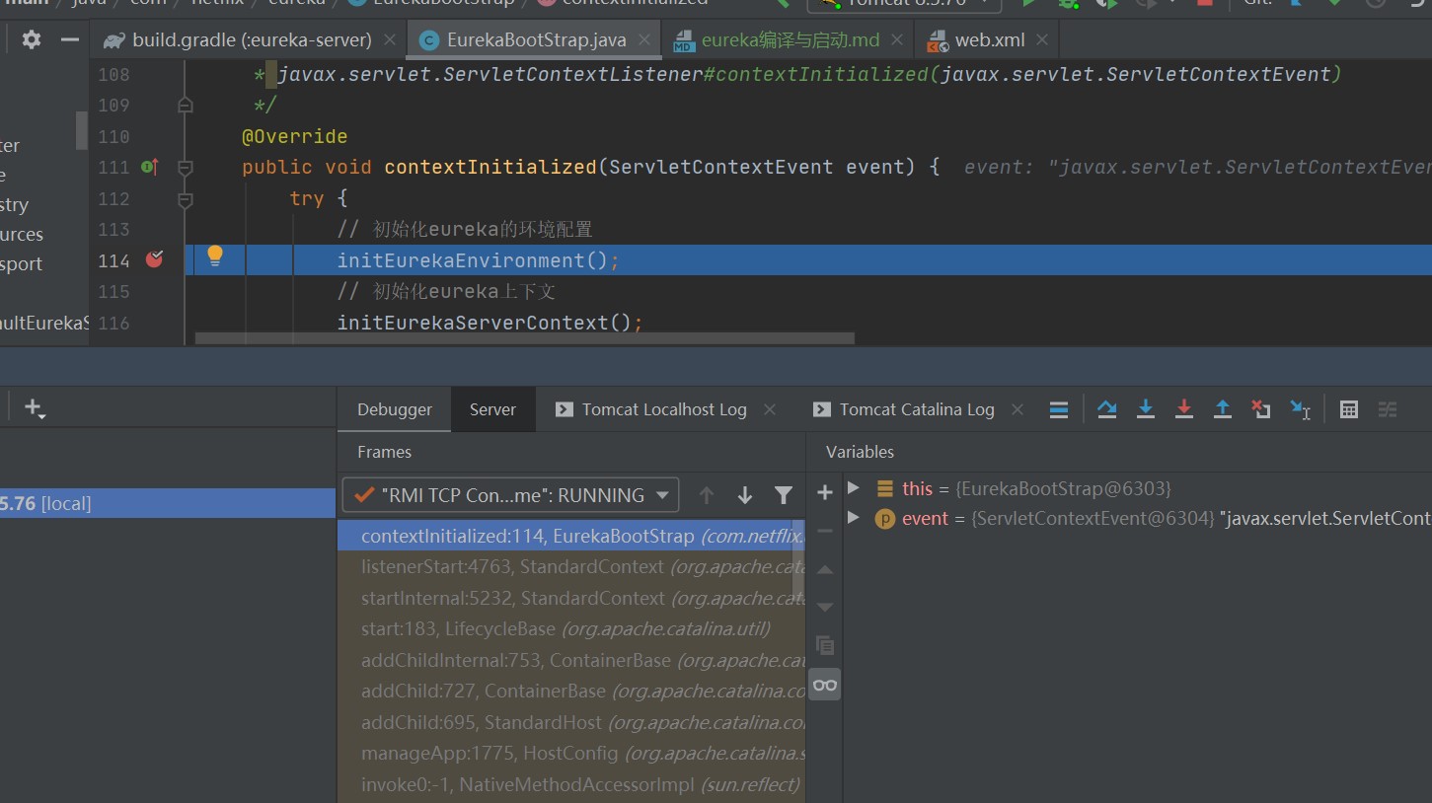Select the Debugger tab
This screenshot has width=1432, height=803.
click(x=395, y=409)
